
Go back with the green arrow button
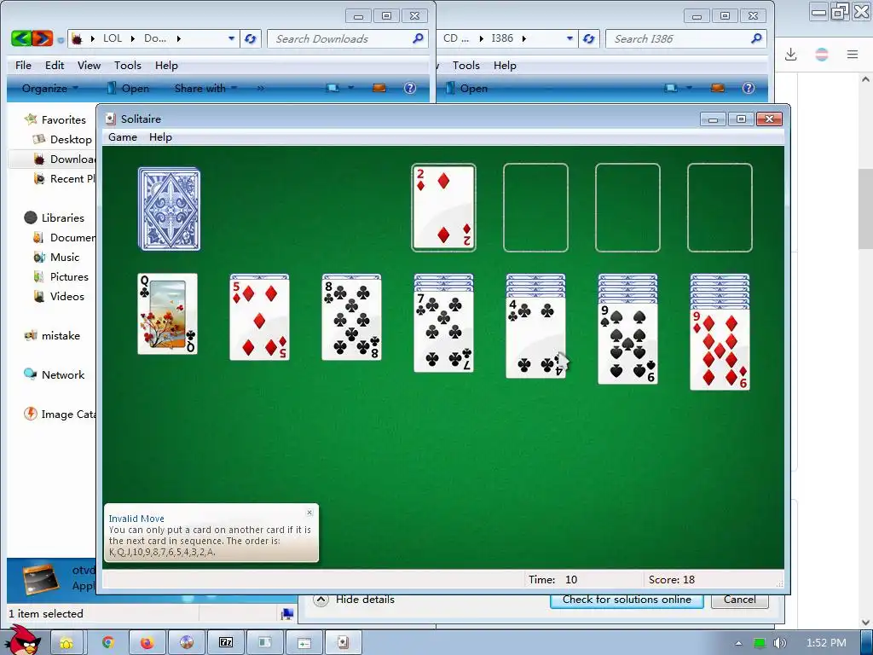click(x=21, y=38)
